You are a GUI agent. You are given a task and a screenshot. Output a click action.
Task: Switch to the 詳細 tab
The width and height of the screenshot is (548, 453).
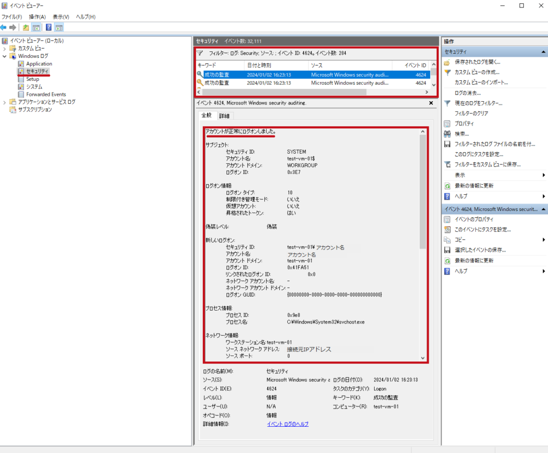click(224, 116)
